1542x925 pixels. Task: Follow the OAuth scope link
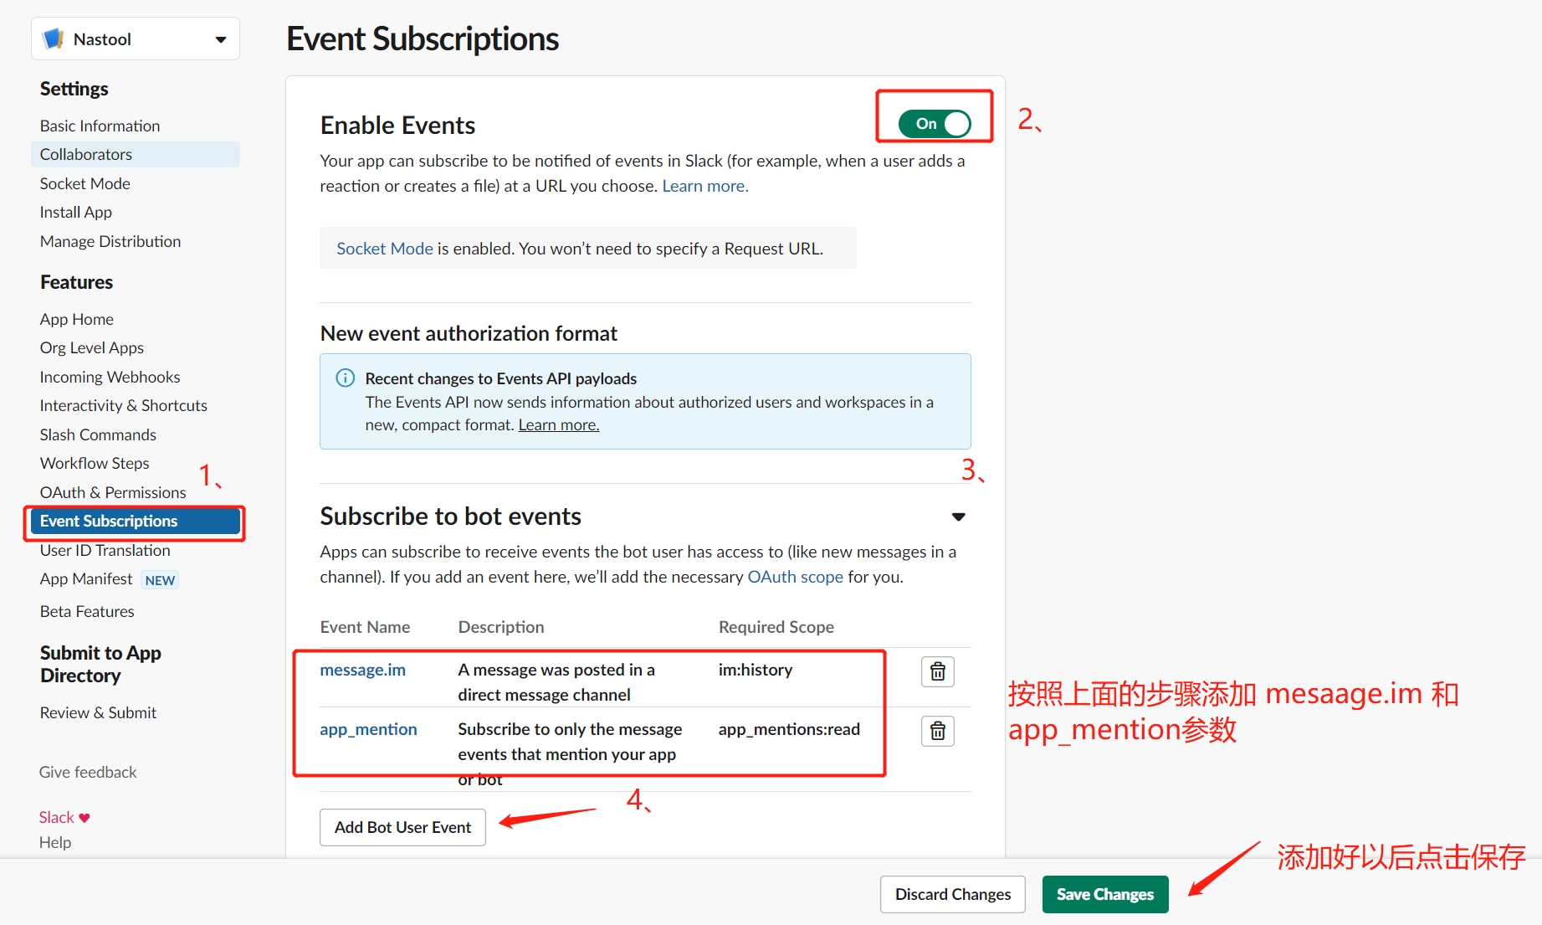[795, 577]
